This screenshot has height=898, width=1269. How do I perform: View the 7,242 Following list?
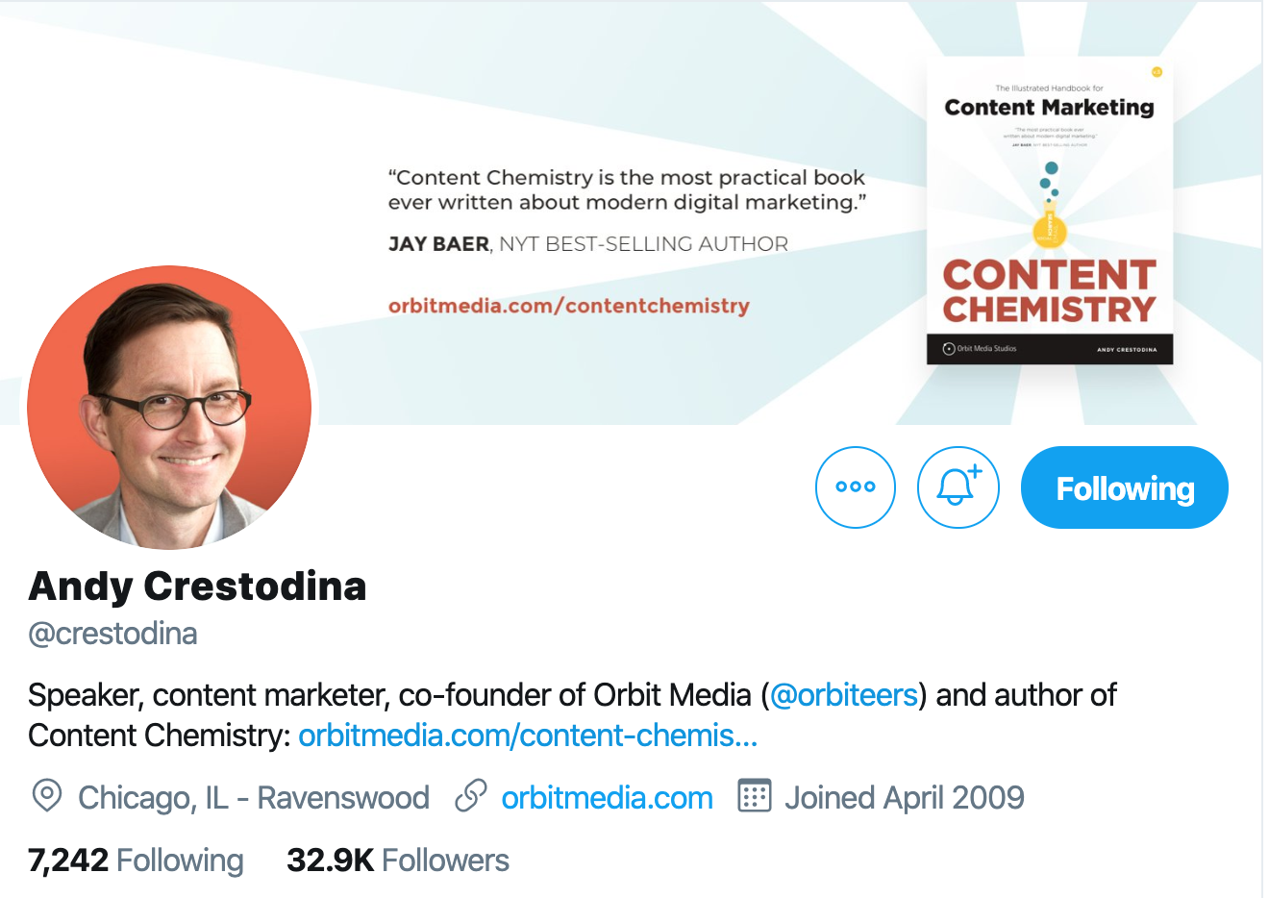(x=135, y=860)
